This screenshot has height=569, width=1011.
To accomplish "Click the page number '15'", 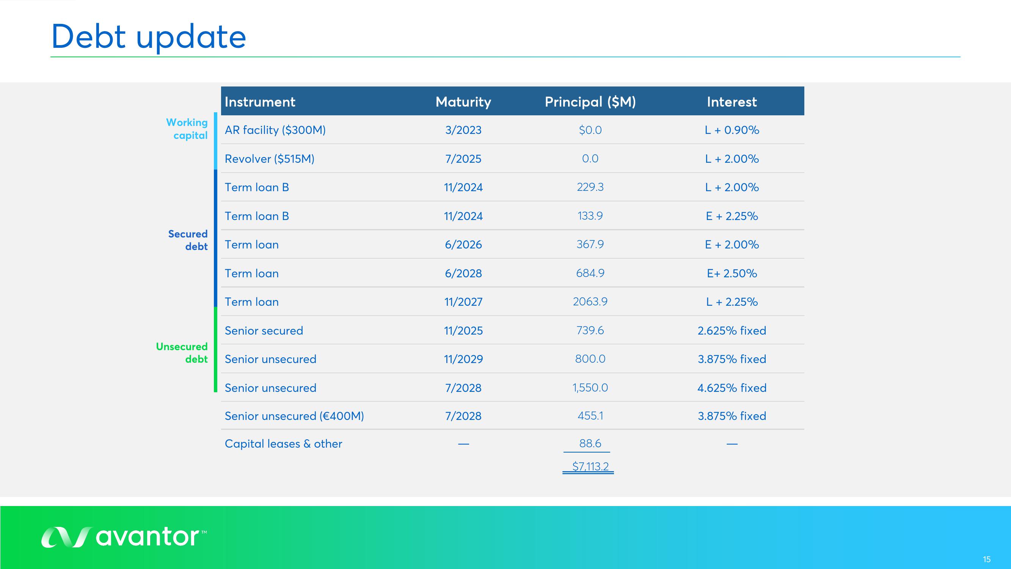I will (987, 560).
